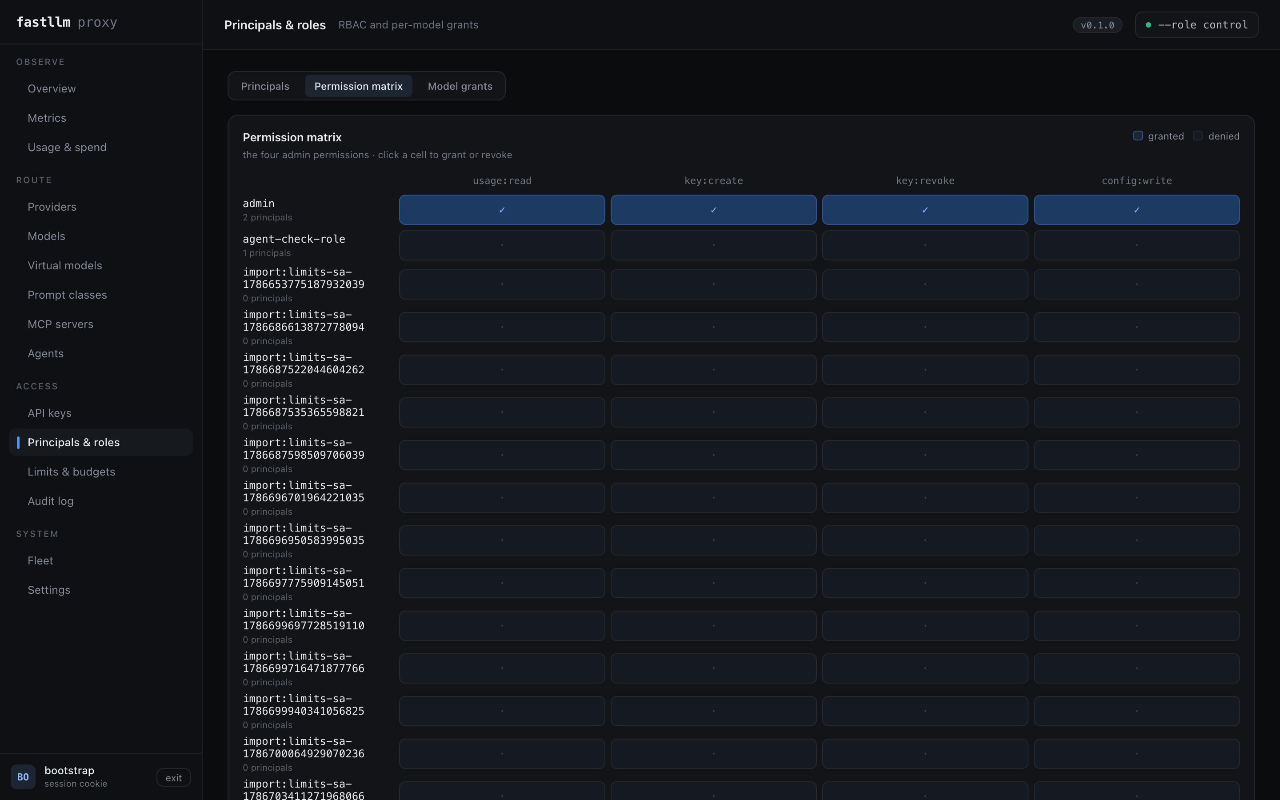Open Virtual models

coord(101,266)
